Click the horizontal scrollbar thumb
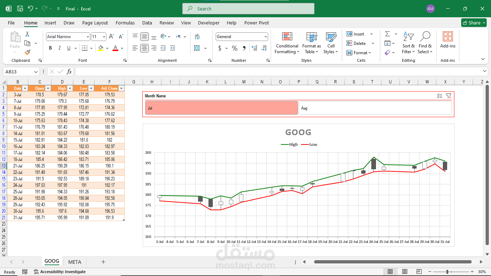491x276 pixels. [x=393, y=262]
